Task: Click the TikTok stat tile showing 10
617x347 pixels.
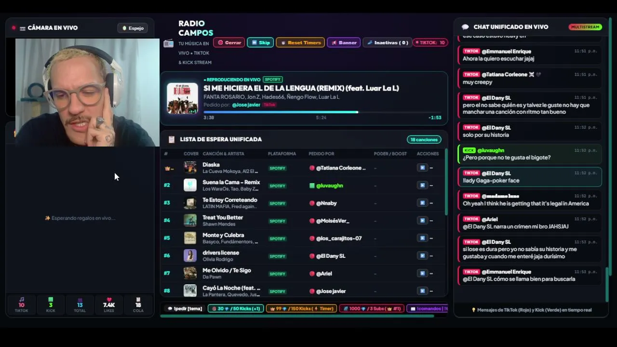Action: coord(21,305)
